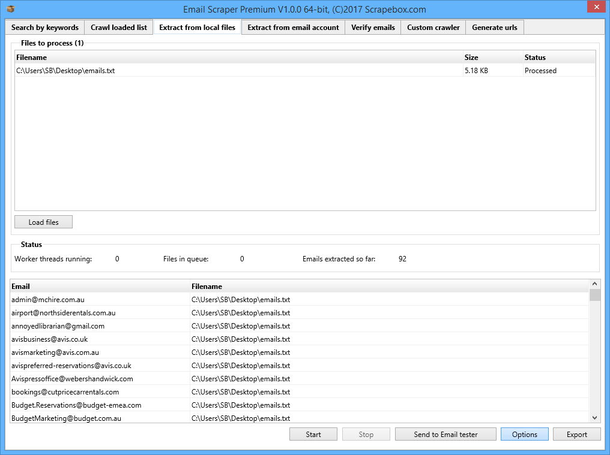The image size is (610, 455).
Task: Sort files by Filename column header
Action: point(239,57)
